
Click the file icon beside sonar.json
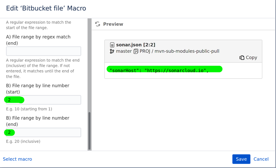click(112, 45)
